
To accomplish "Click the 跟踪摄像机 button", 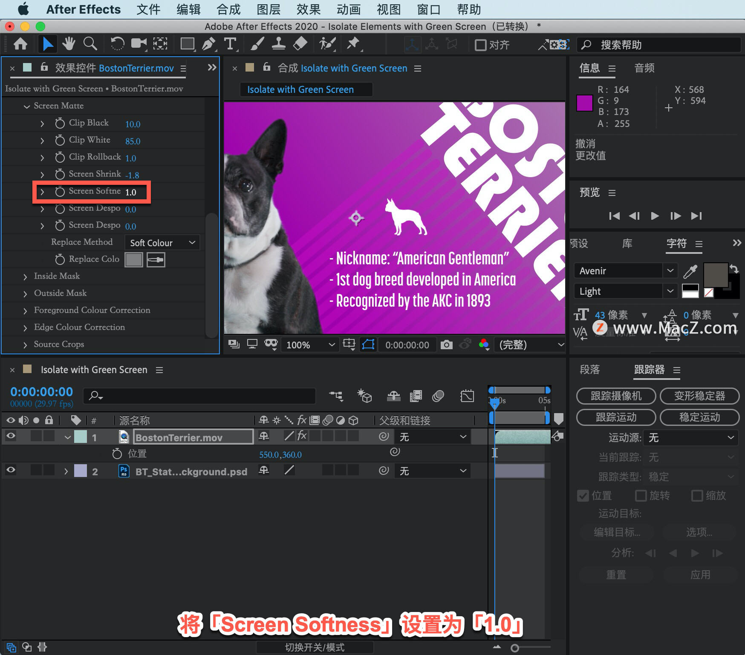I will point(616,396).
